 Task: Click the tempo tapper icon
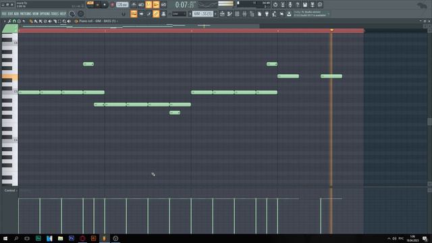point(274,13)
